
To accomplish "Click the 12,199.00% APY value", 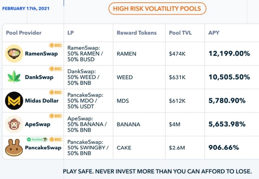I will [x=229, y=53].
